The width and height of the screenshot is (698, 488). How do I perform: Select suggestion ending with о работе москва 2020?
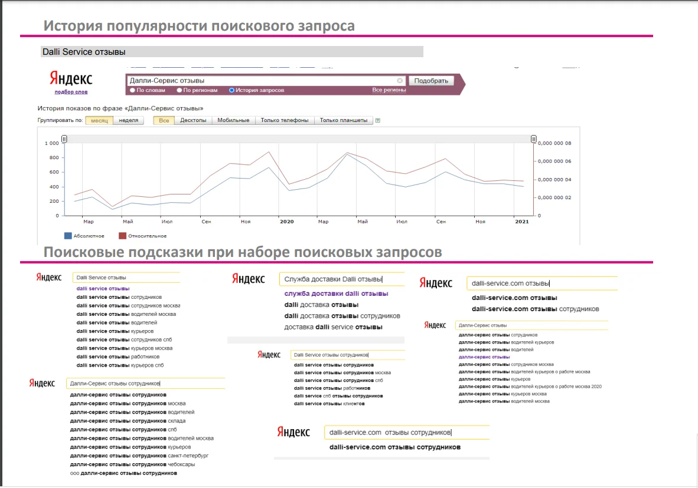pos(530,387)
